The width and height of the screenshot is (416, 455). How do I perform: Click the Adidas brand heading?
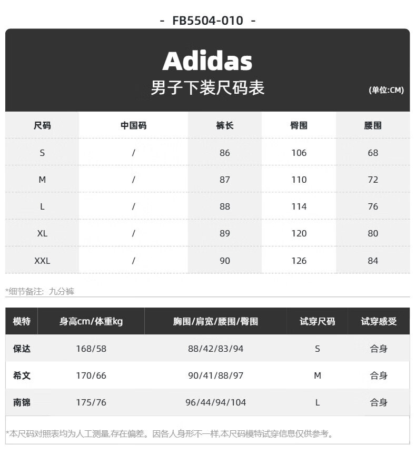(x=207, y=61)
